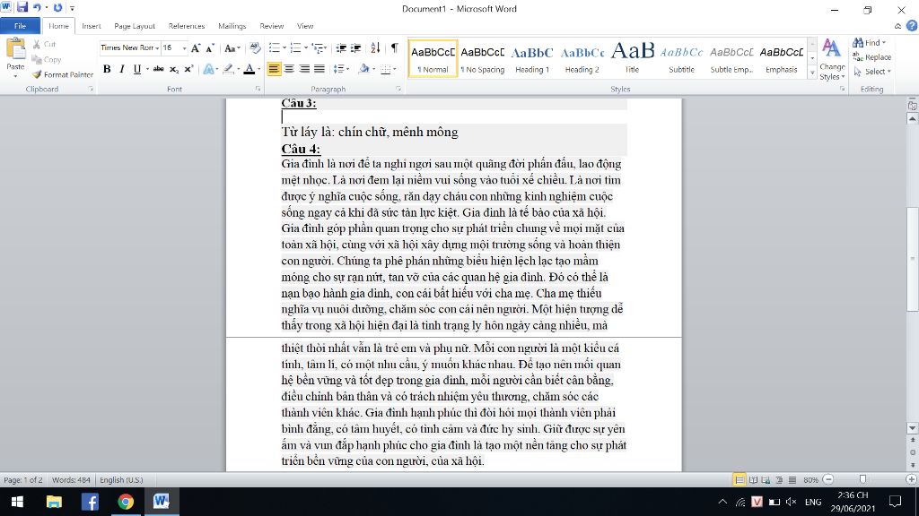Click the Save icon in Quick Access toolbar

click(22, 7)
